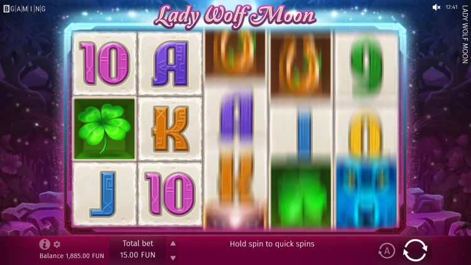Increase total bet with up arrow
Viewport: 471px width, 265px height.
point(173,244)
